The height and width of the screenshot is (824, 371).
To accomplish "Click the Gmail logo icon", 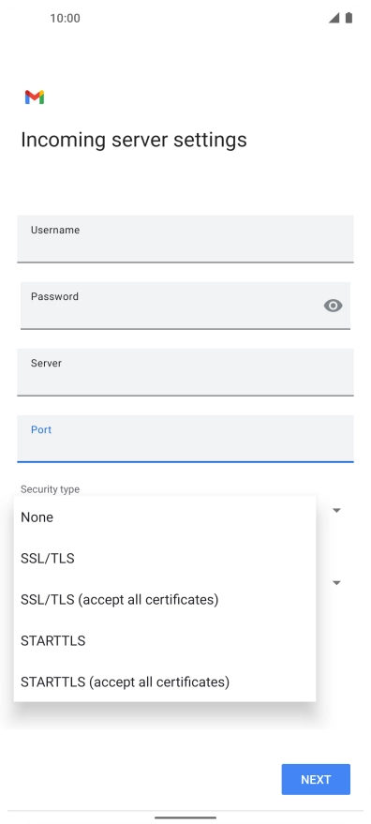I will (x=35, y=97).
